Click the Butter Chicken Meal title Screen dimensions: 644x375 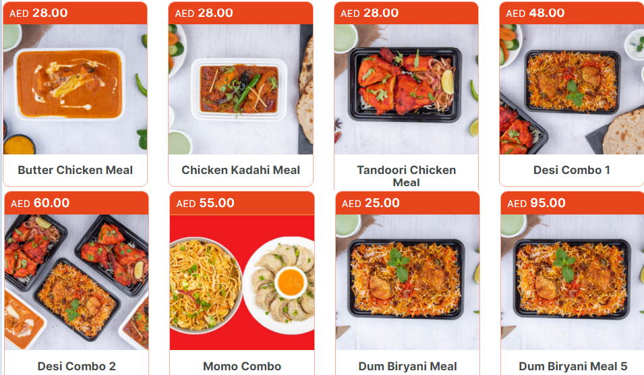point(75,170)
